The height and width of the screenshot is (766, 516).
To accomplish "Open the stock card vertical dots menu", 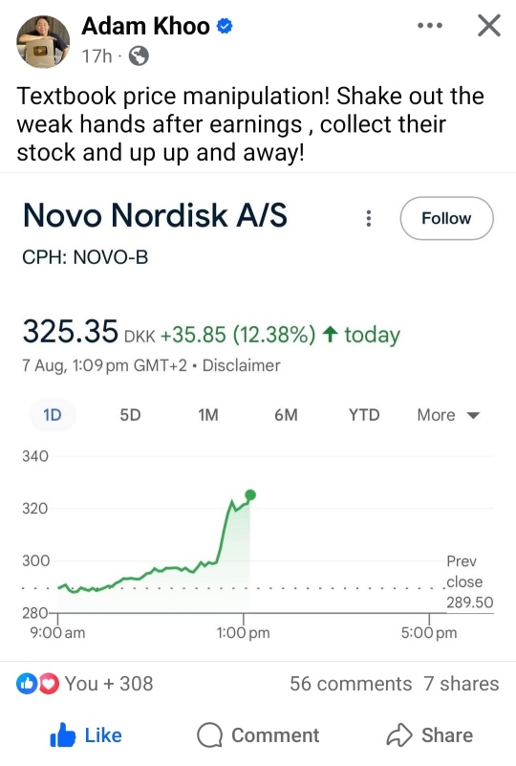I will point(369,218).
